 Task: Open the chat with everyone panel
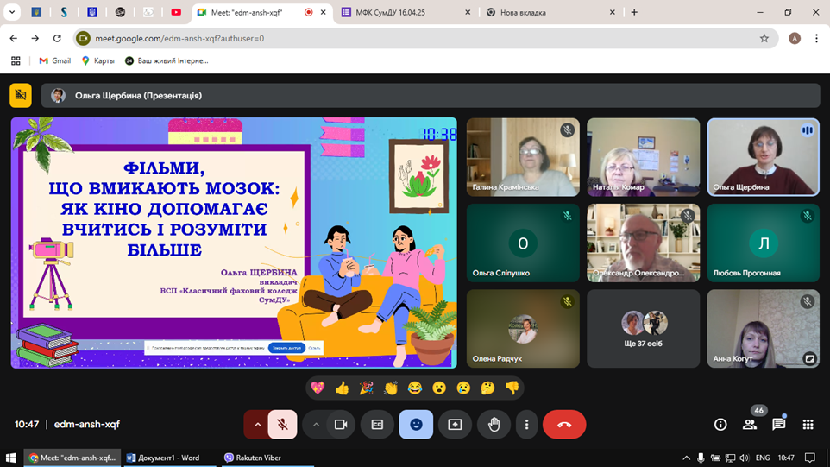tap(779, 425)
